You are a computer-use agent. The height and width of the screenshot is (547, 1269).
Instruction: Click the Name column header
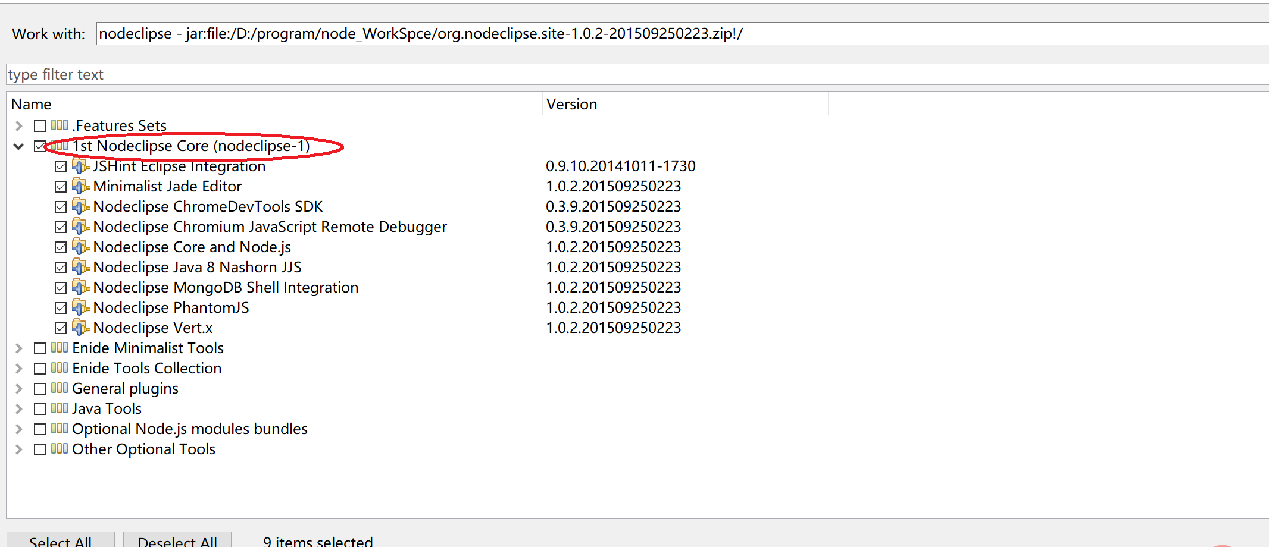click(274, 104)
